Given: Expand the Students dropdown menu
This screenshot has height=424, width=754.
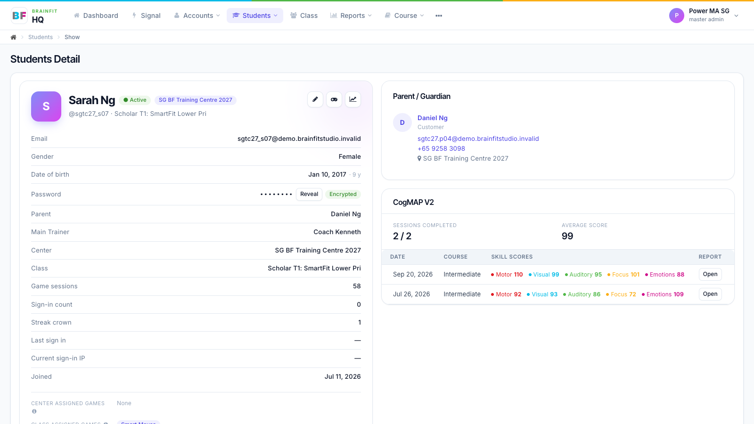Looking at the screenshot, I should [x=255, y=16].
